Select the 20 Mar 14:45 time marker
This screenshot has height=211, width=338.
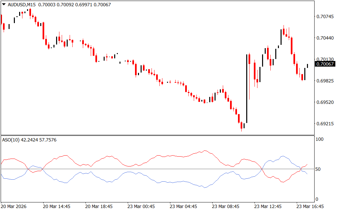pyautogui.click(x=57, y=206)
